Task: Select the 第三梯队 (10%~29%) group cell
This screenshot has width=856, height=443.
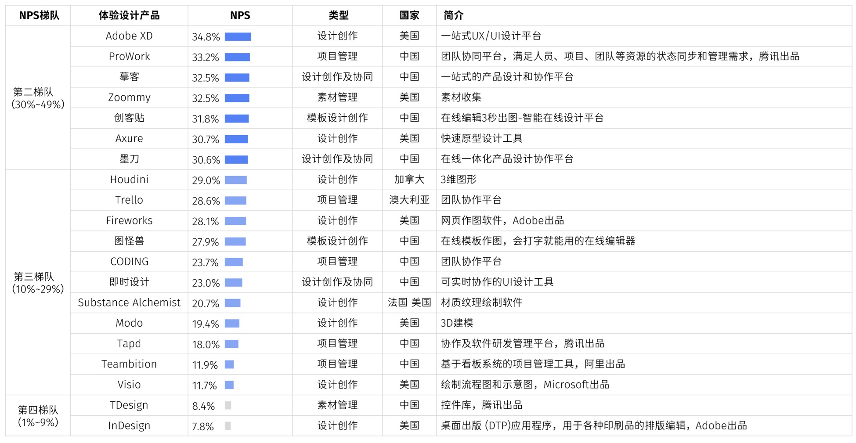Action: pyautogui.click(x=38, y=282)
